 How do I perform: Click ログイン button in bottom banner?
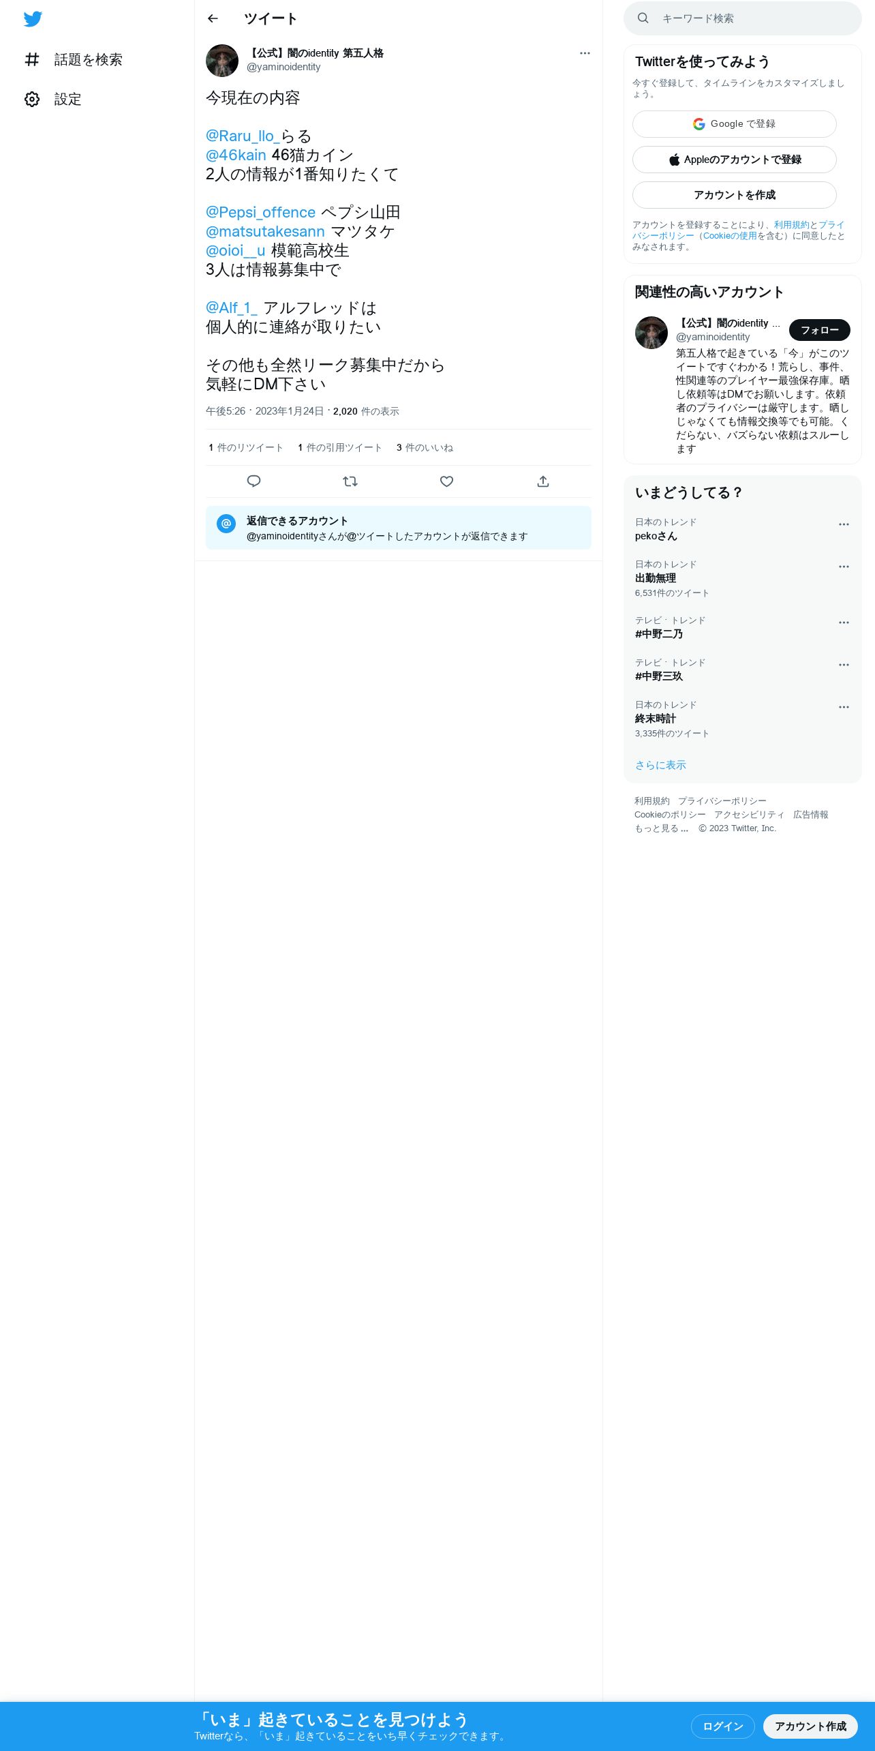click(x=723, y=1726)
